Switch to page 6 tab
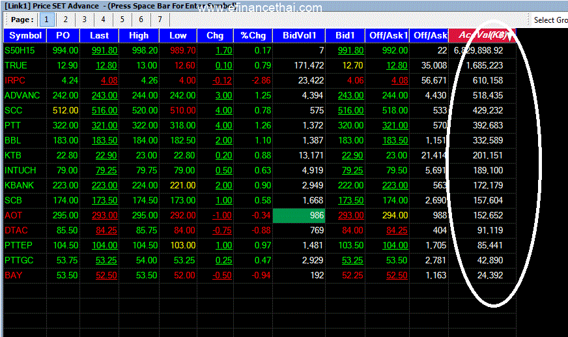The width and height of the screenshot is (568, 337). coord(141,20)
